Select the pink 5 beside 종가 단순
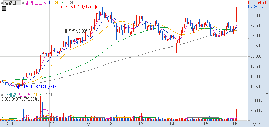This screenshot has width=269, height=127. point(45,3)
